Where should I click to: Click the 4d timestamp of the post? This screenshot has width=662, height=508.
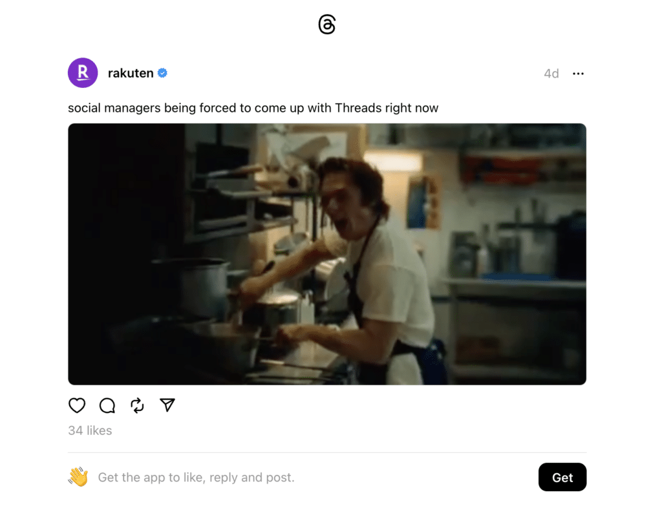tap(551, 74)
